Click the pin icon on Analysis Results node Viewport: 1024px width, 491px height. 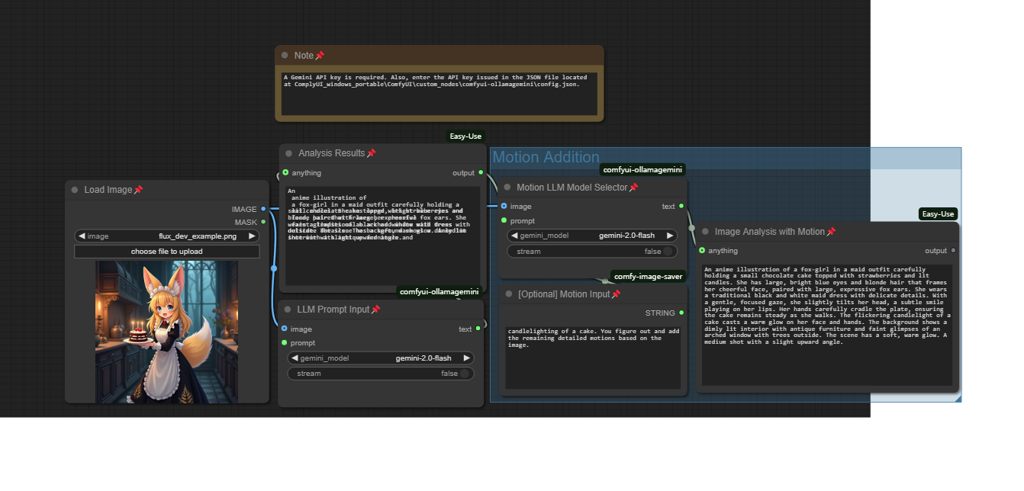coord(371,153)
